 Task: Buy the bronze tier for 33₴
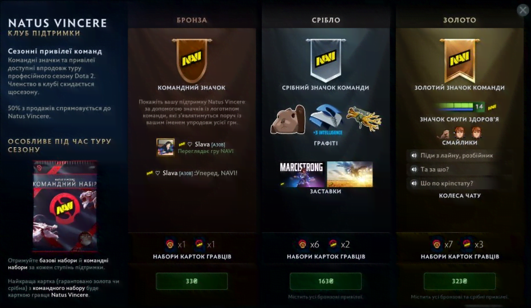click(x=192, y=281)
